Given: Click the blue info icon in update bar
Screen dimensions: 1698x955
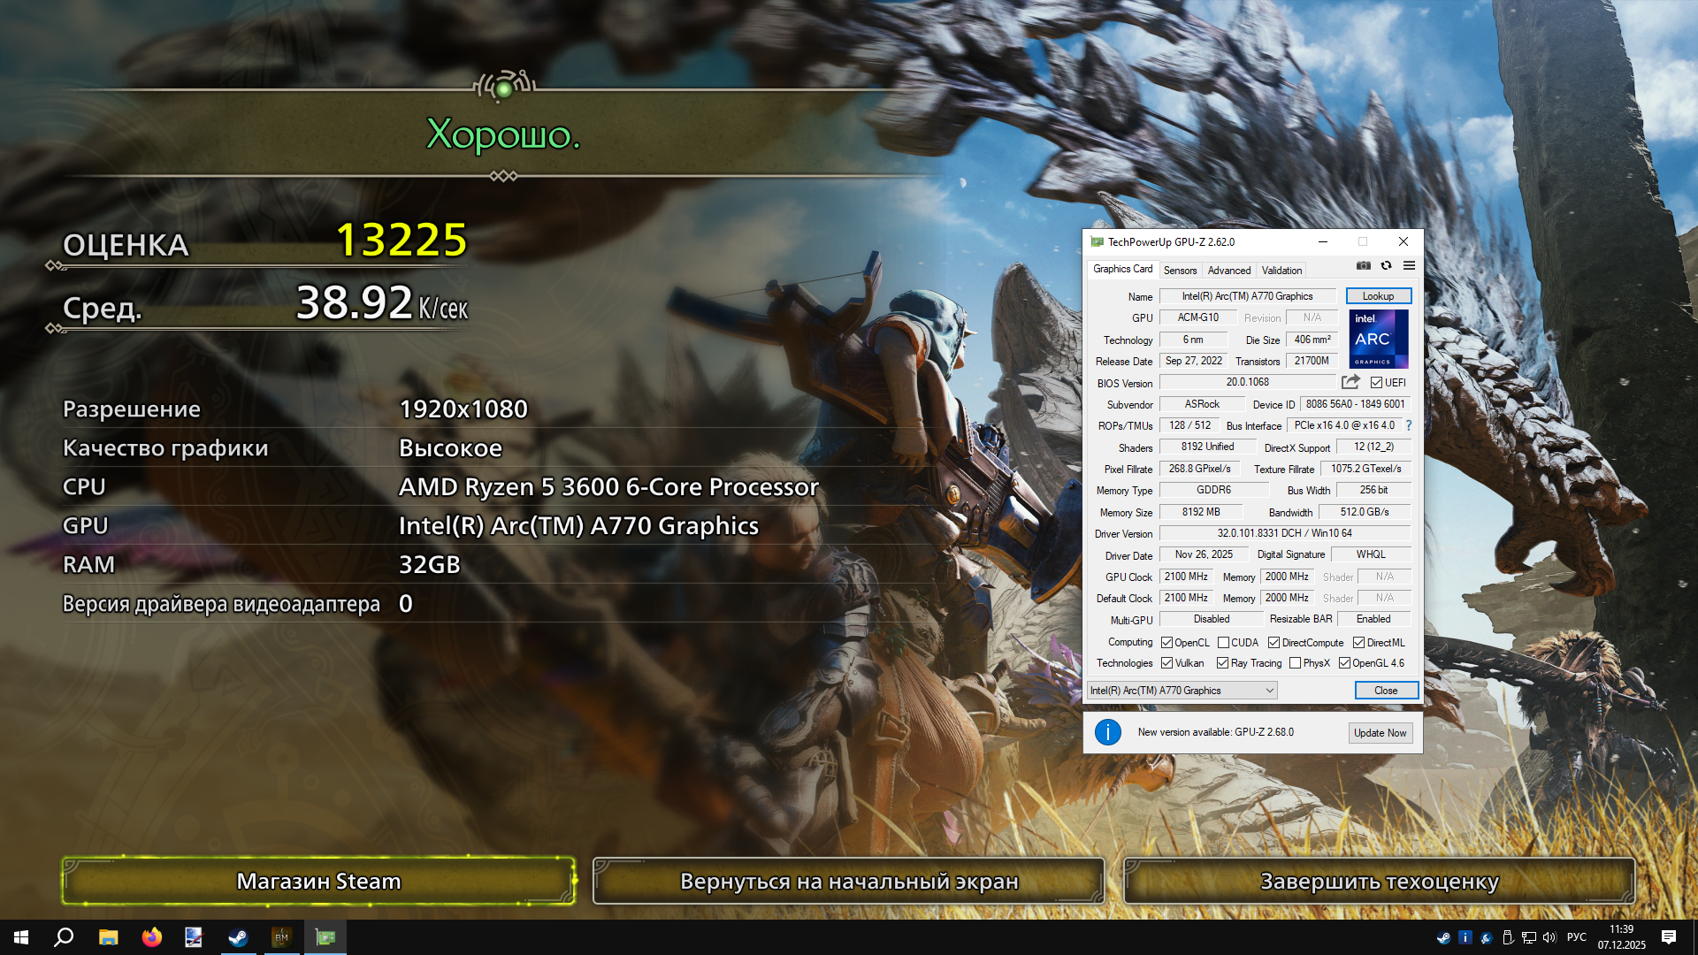Looking at the screenshot, I should pyautogui.click(x=1107, y=732).
